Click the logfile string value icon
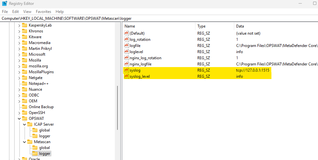 click(x=126, y=45)
